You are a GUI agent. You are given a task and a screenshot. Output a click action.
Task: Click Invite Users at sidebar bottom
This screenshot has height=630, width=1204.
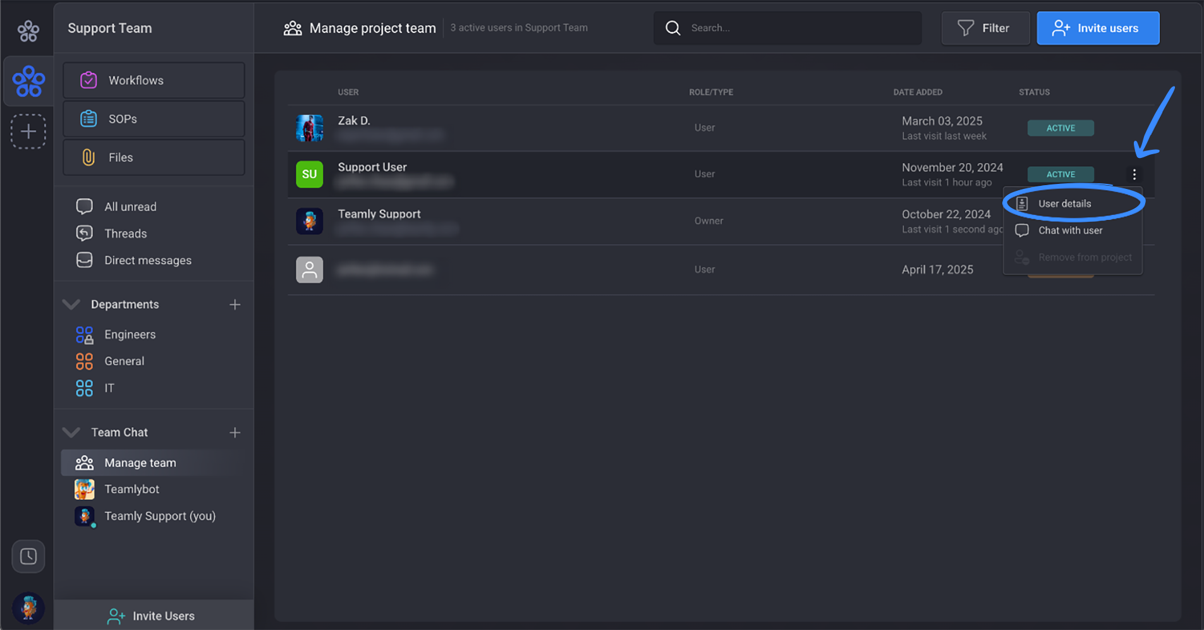coord(153,615)
